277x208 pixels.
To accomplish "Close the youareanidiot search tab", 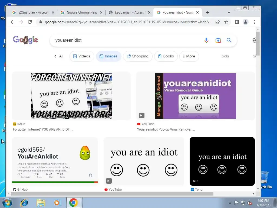I will (x=197, y=12).
